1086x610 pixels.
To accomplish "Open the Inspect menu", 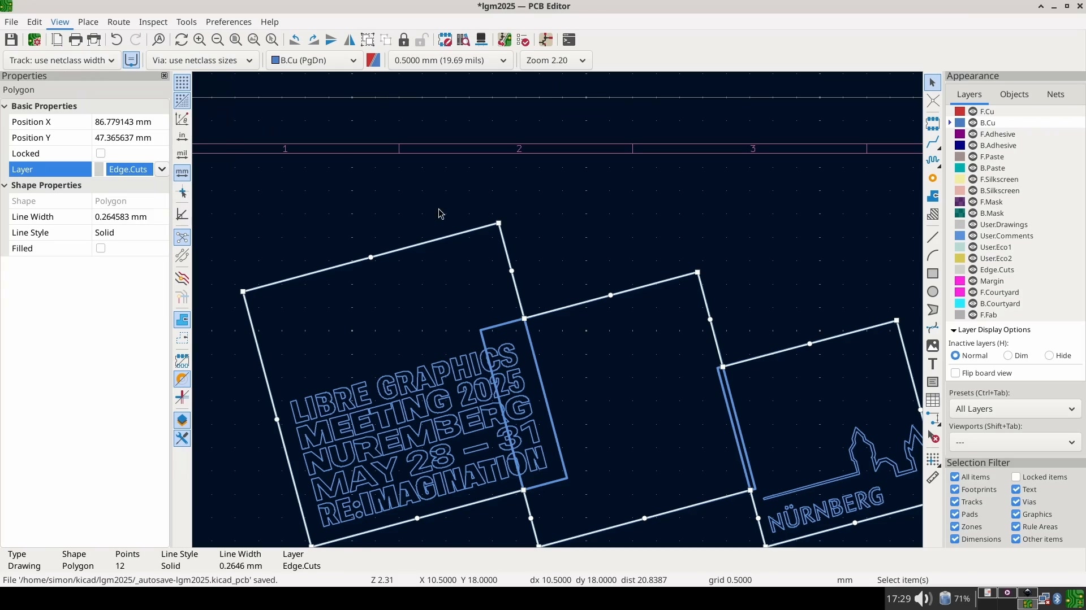I will pyautogui.click(x=153, y=22).
